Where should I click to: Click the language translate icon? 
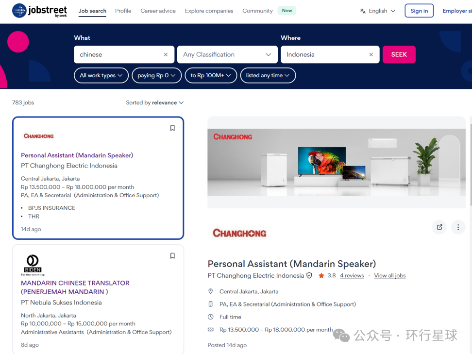tap(363, 11)
